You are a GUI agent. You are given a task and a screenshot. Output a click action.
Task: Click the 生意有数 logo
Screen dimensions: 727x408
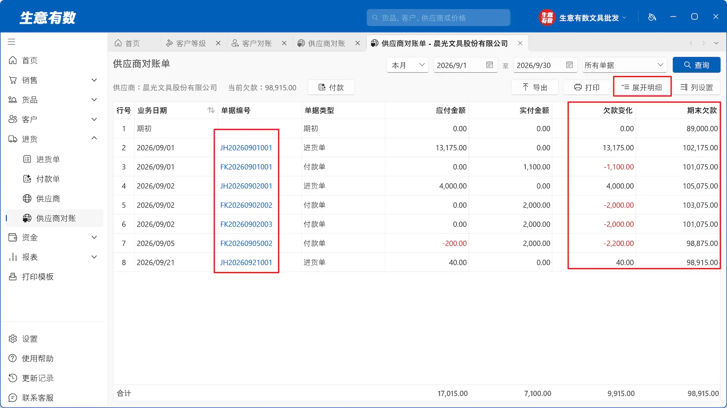[x=48, y=18]
